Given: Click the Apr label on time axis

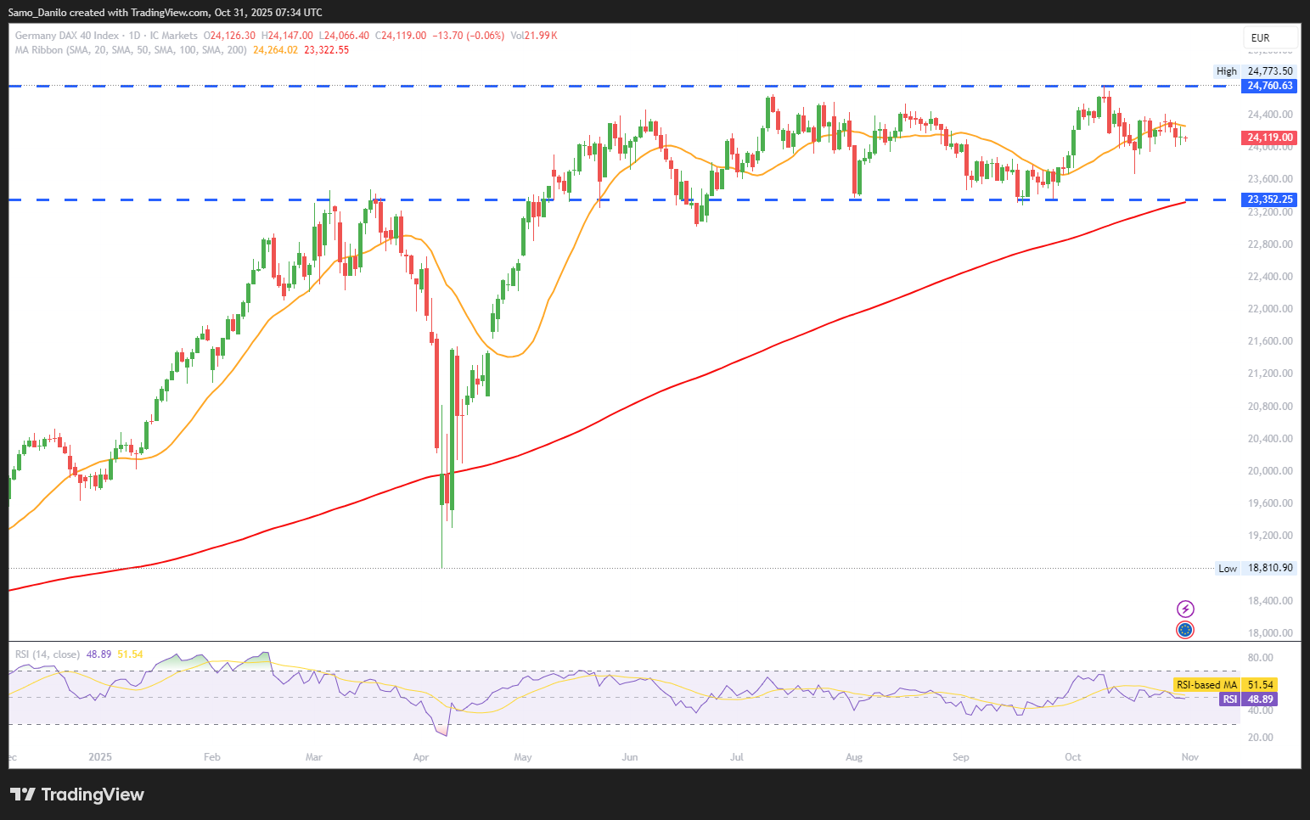Looking at the screenshot, I should click(x=420, y=757).
